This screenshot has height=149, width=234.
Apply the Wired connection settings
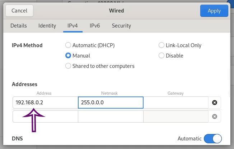(x=214, y=11)
